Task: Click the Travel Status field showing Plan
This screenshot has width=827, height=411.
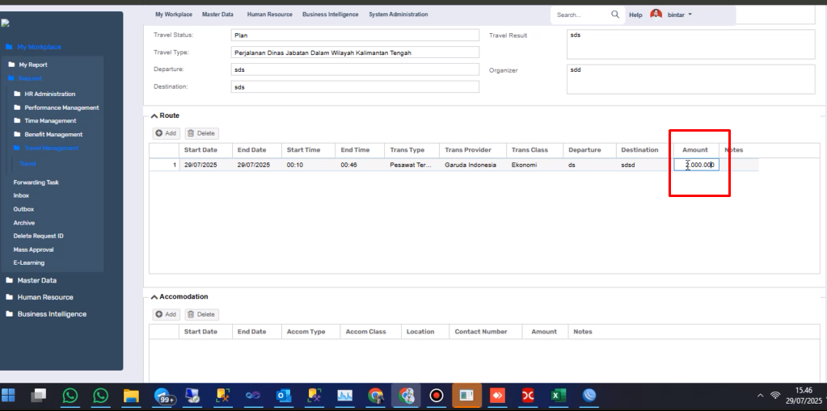Action: pos(355,36)
